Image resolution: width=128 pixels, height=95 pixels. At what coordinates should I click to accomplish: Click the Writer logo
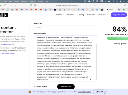pos(4,15)
